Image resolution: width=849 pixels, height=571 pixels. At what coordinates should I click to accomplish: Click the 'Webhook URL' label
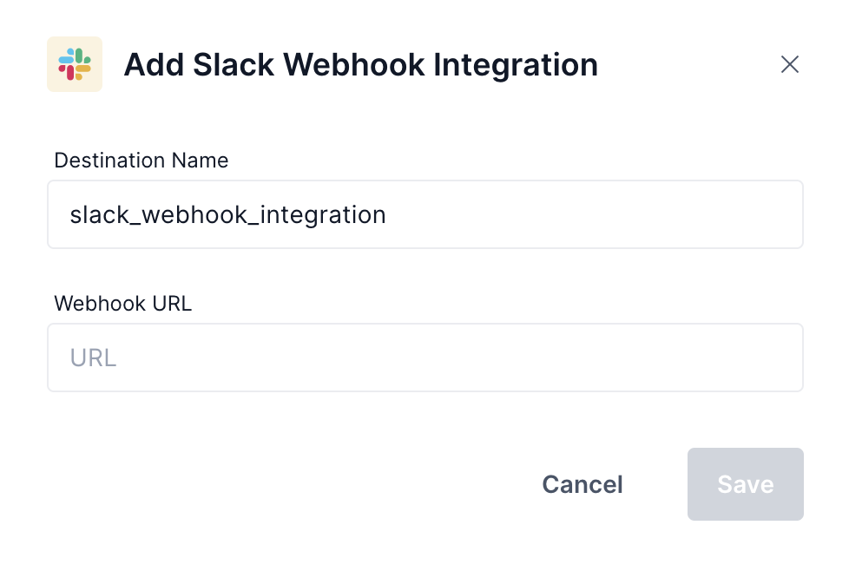[122, 304]
